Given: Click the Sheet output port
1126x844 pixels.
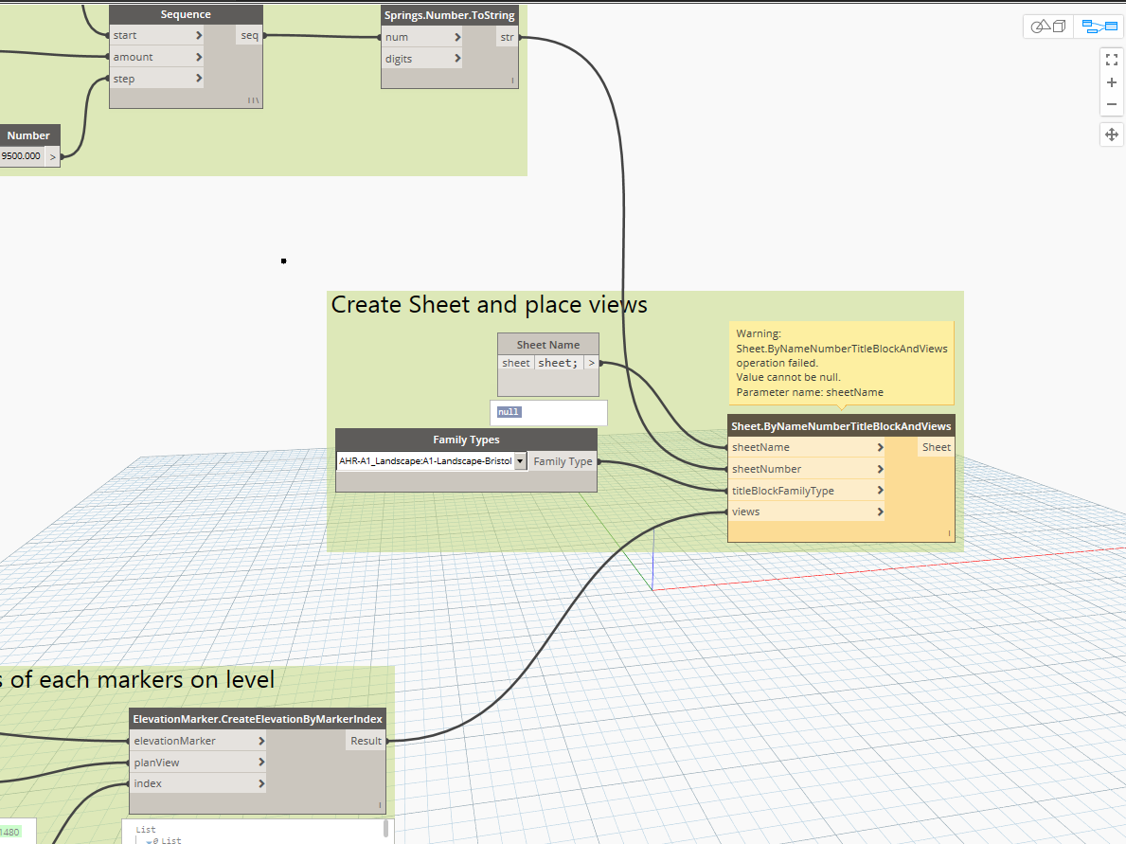Looking at the screenshot, I should point(936,447).
